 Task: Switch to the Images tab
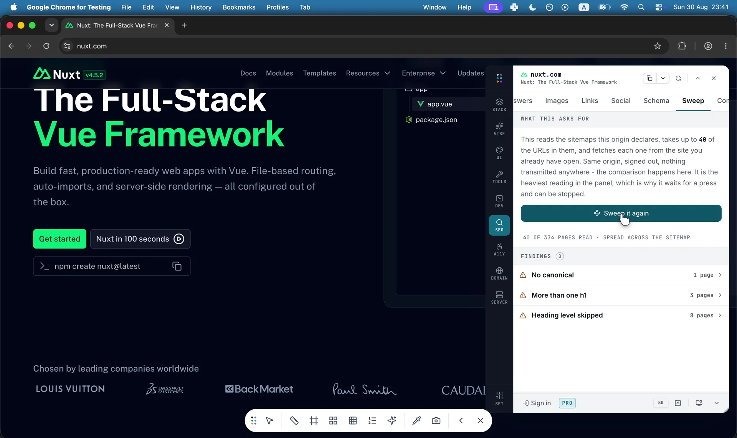tap(557, 101)
